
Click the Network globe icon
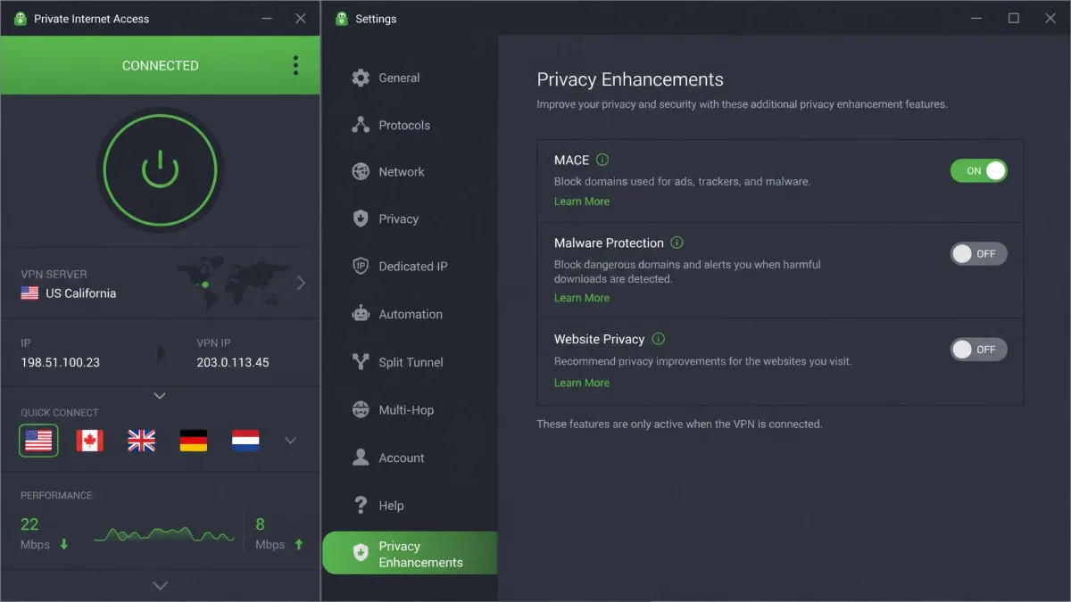click(x=361, y=171)
